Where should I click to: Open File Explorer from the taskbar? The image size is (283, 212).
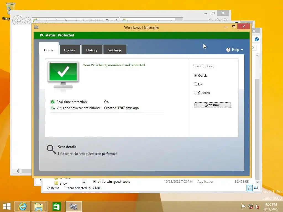(39, 206)
